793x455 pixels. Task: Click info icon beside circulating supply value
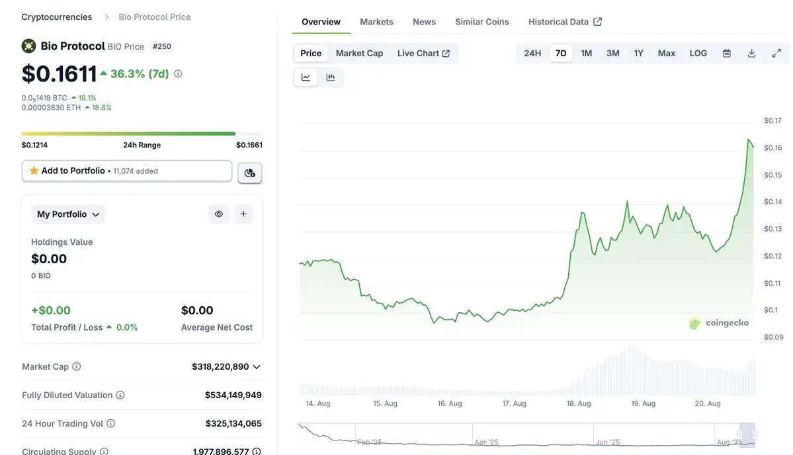[257, 451]
